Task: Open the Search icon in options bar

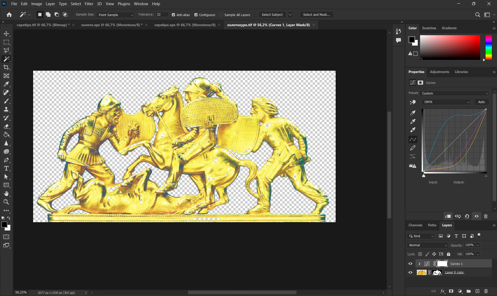Action: 478,15
